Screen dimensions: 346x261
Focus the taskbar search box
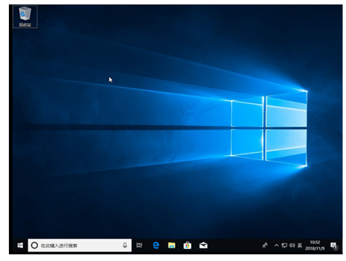pos(80,245)
